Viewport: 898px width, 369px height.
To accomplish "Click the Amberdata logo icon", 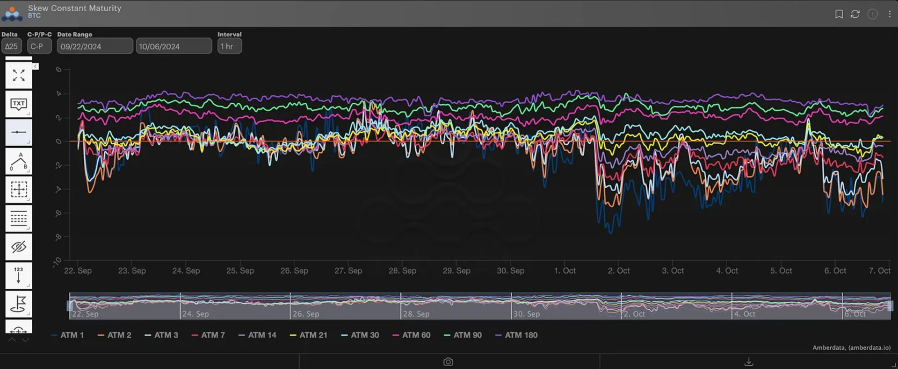I will click(12, 14).
